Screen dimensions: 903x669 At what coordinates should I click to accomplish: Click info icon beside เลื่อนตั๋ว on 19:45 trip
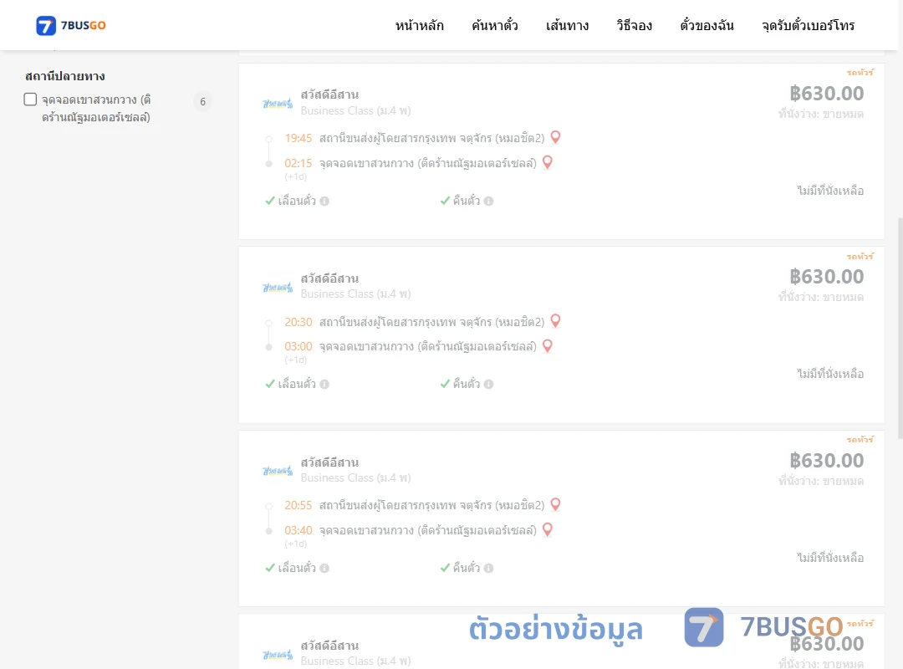[324, 201]
